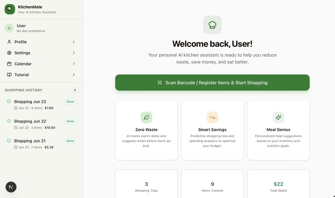Click the 9 Items Tracked stat
Screen dimensions: 335x198
212,186
